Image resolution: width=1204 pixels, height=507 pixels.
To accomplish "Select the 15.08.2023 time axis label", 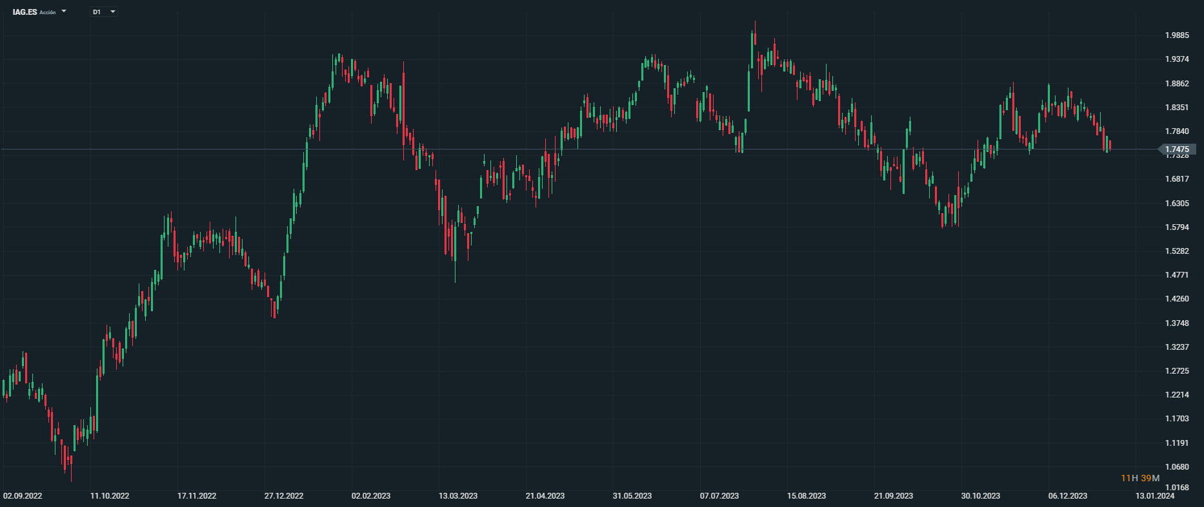I will tap(807, 496).
